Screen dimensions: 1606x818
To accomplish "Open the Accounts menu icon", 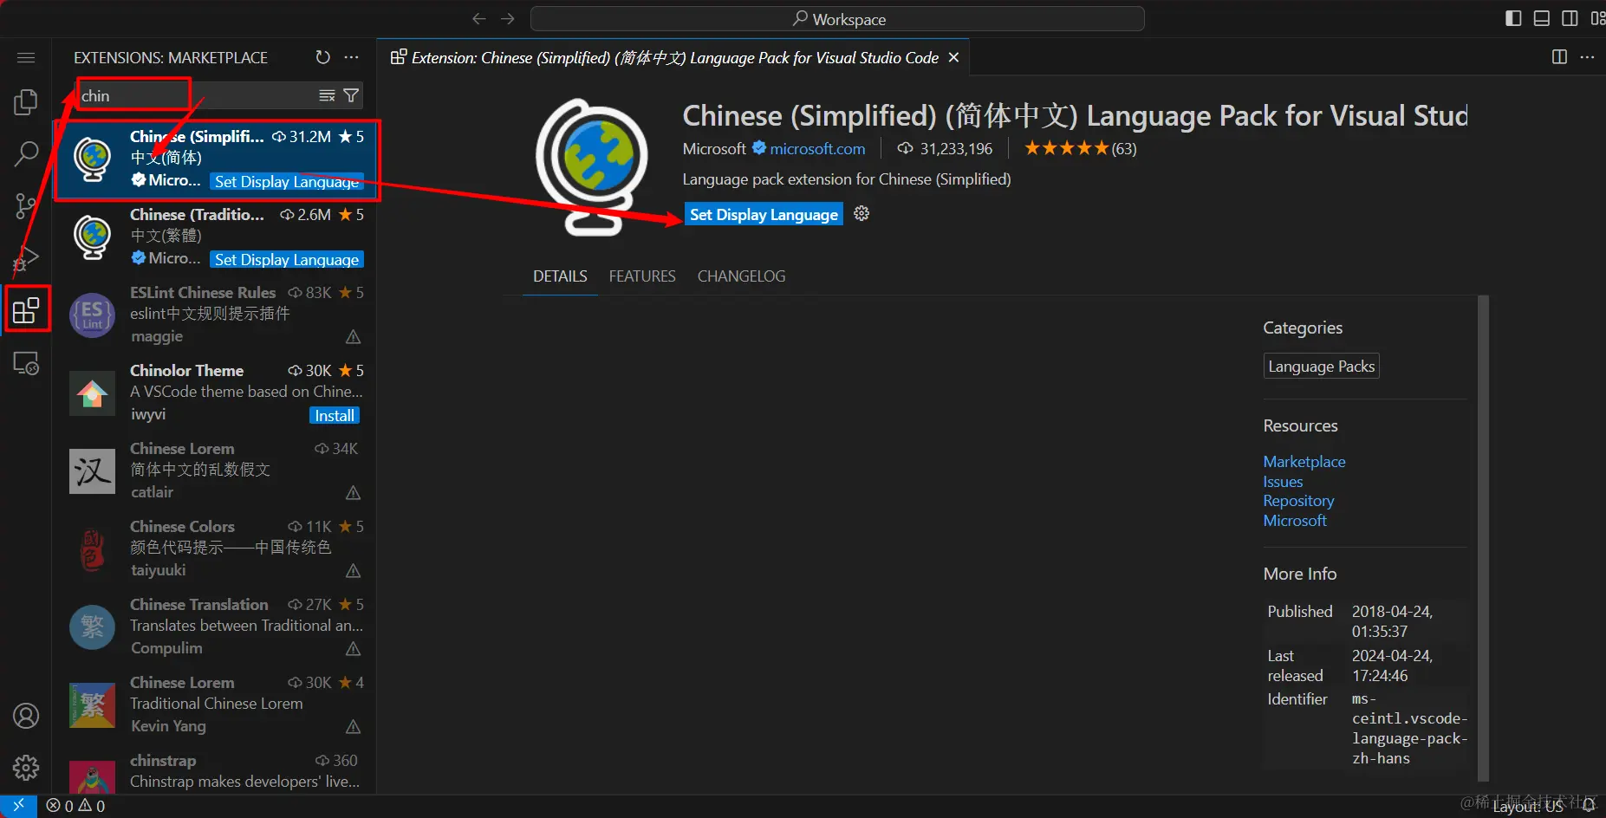I will [26, 716].
